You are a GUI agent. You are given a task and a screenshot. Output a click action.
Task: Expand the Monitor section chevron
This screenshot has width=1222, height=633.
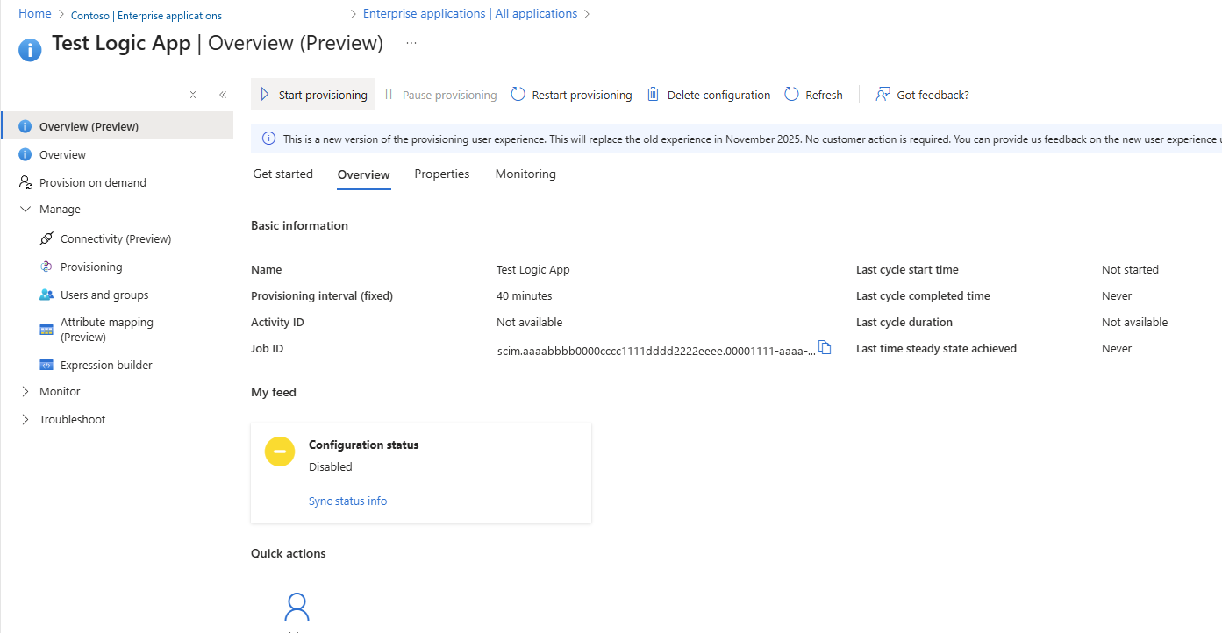tap(25, 391)
